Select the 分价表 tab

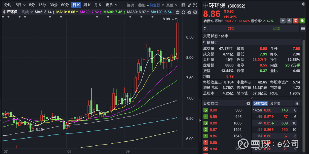[x=275, y=104]
